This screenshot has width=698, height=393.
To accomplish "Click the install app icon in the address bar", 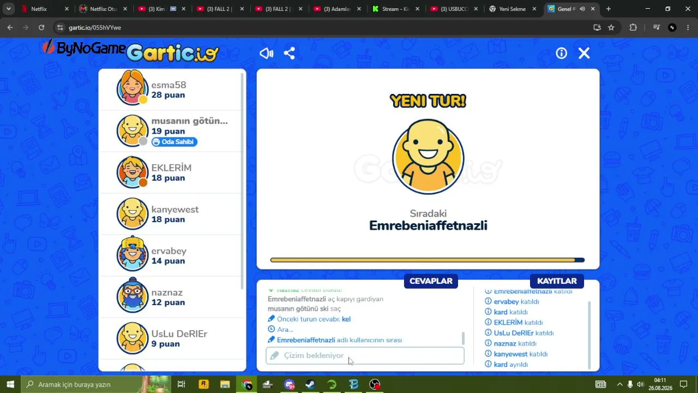I will click(x=597, y=27).
